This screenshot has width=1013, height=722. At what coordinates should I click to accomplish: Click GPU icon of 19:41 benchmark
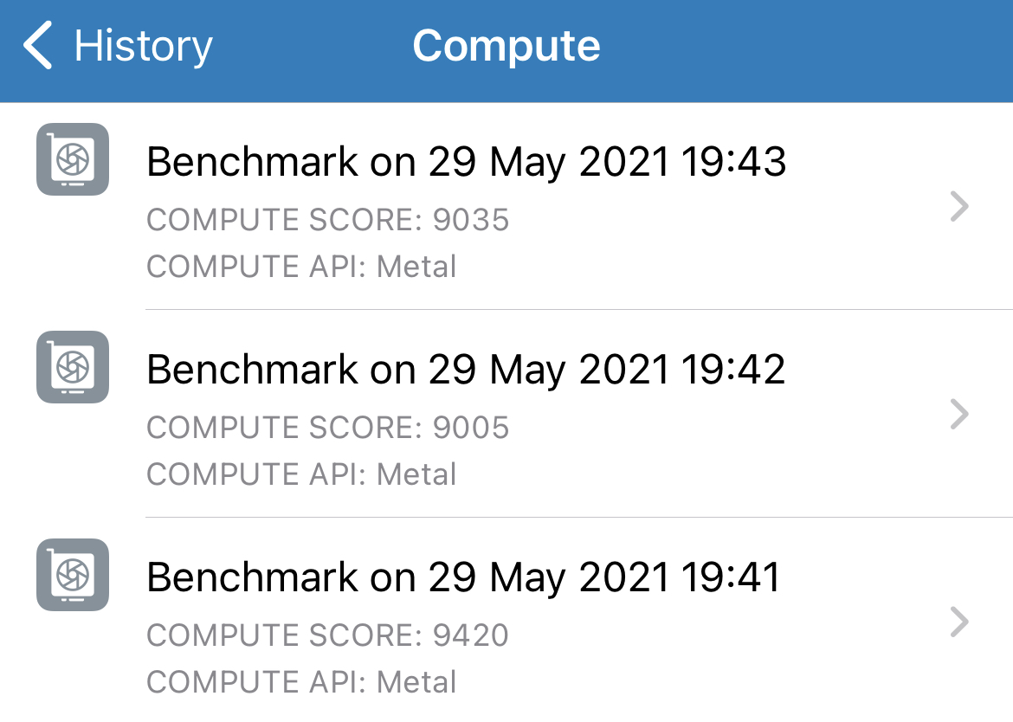73,575
